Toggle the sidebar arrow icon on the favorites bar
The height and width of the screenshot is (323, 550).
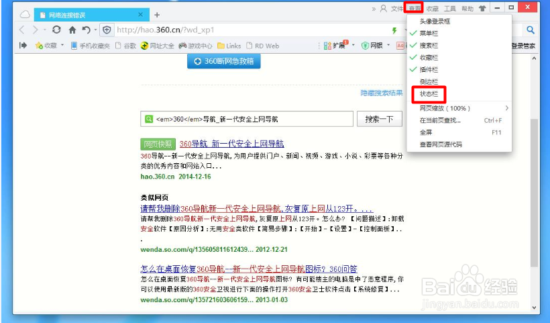coord(23,45)
